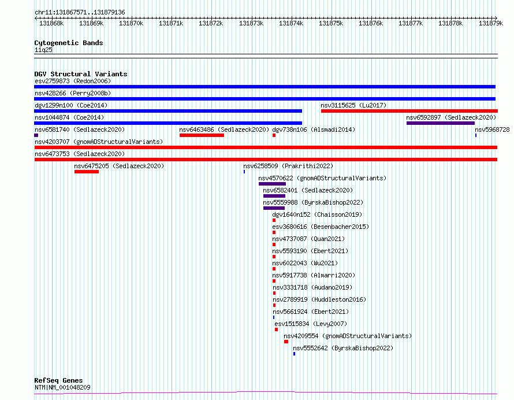The image size is (514, 400).
Task: Click the purple bar under nsv6592897
Action: pyautogui.click(x=441, y=123)
